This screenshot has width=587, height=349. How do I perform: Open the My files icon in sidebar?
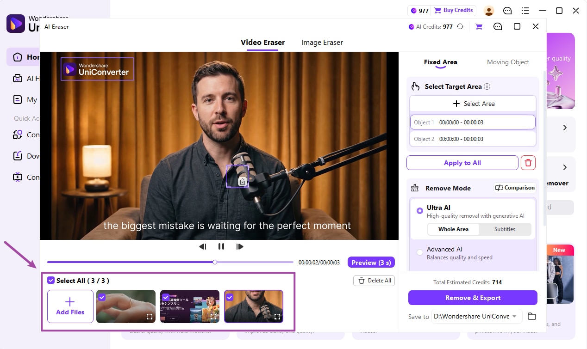point(18,99)
